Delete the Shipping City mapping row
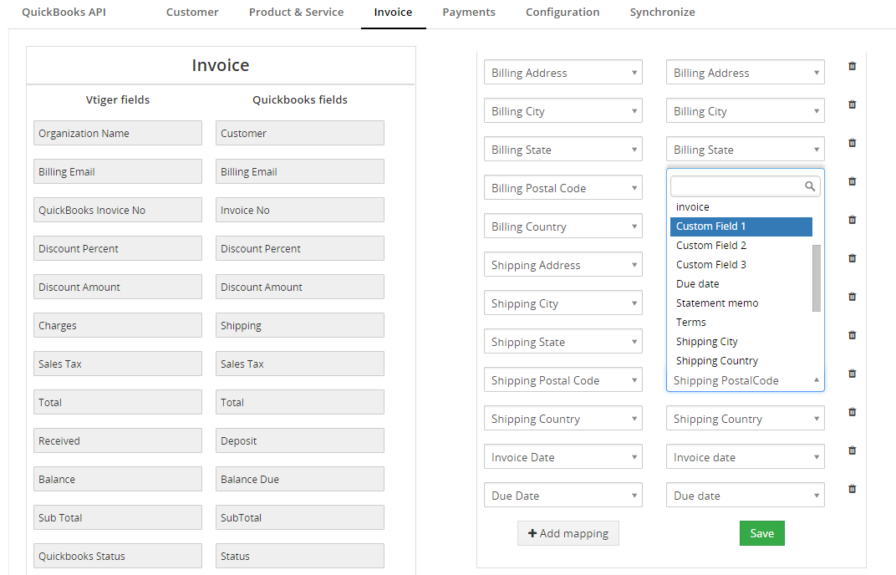 click(x=852, y=297)
